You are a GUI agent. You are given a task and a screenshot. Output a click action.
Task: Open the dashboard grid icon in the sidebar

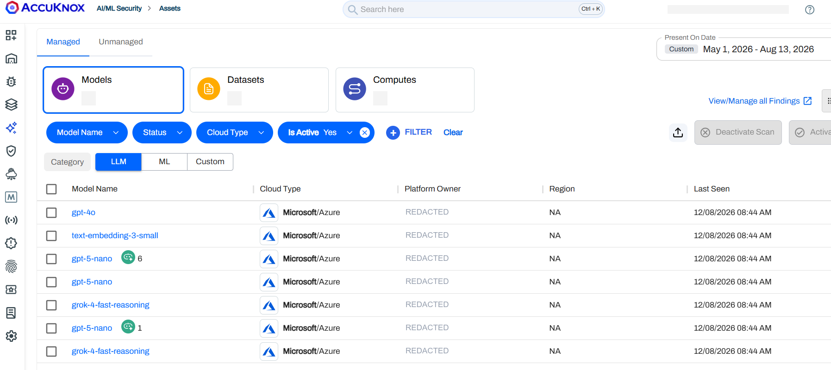click(11, 35)
